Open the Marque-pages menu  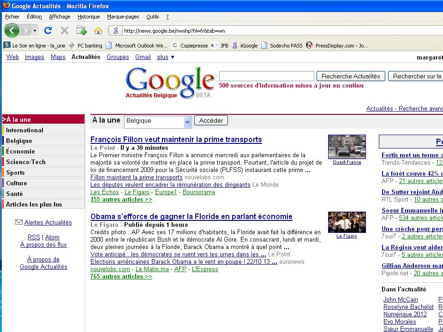coord(123,17)
